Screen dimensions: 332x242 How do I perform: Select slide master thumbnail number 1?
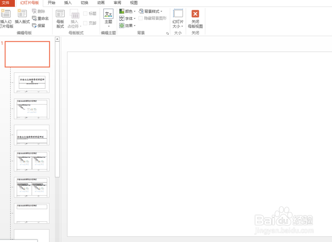[x=27, y=54]
